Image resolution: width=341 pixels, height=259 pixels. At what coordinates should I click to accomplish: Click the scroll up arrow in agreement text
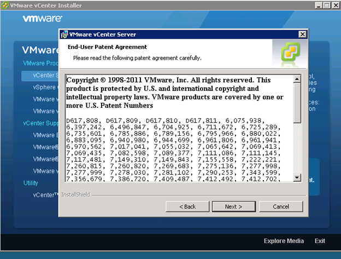tap(297, 79)
